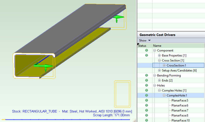
Task: Click the green status dot beside Component
Action: pos(147,50)
